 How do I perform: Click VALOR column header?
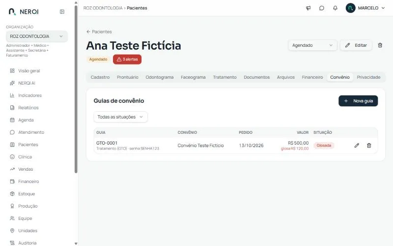303,132
